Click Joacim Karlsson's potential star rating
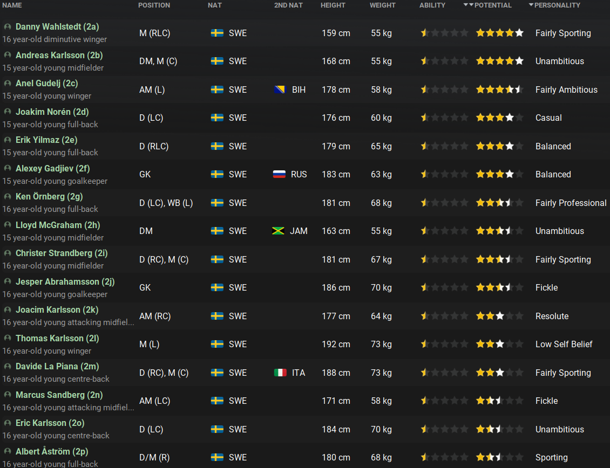This screenshot has height=468, width=610. [499, 316]
